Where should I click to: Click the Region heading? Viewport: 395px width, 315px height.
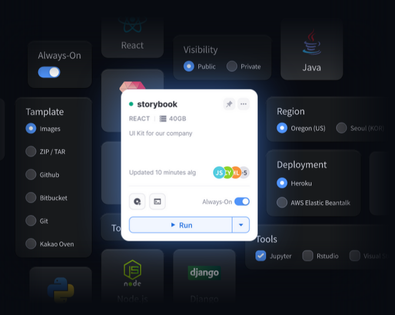(x=291, y=111)
